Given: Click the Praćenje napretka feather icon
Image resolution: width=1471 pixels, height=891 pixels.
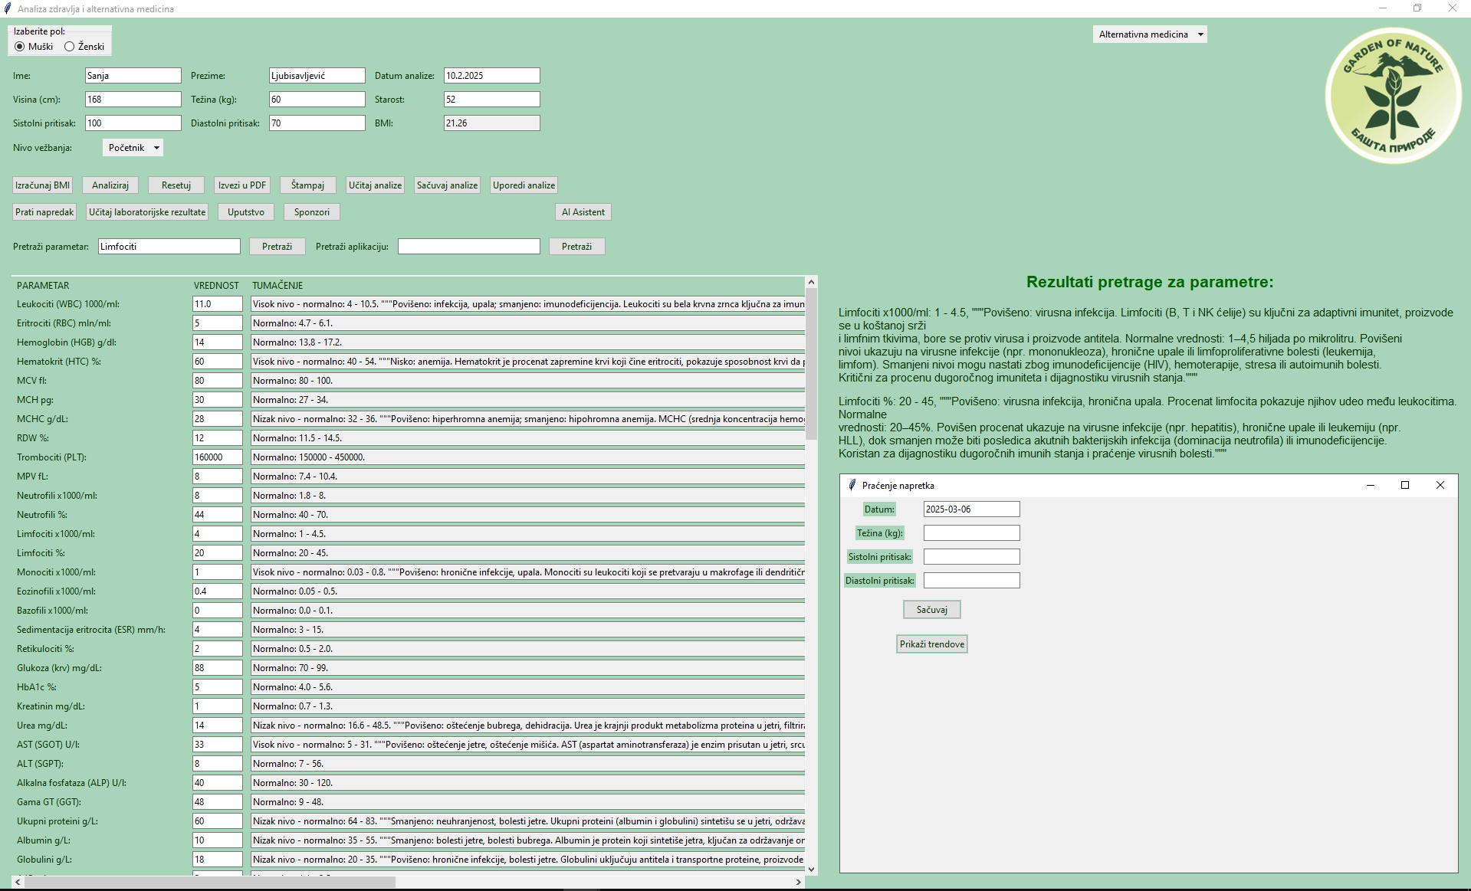Looking at the screenshot, I should tap(852, 485).
